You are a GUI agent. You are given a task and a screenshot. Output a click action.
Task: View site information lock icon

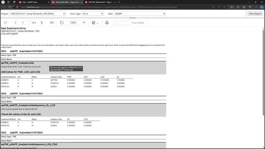(17, 7)
